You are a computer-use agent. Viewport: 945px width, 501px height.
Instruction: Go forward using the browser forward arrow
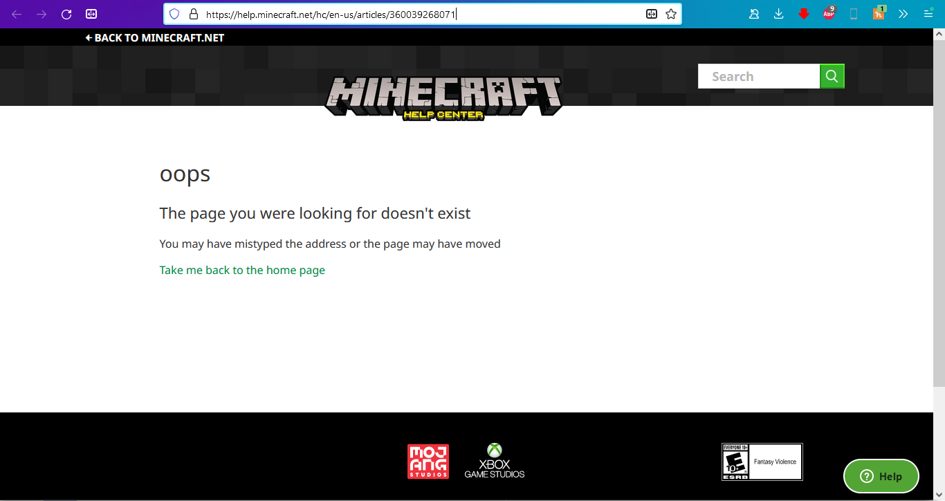(x=42, y=14)
